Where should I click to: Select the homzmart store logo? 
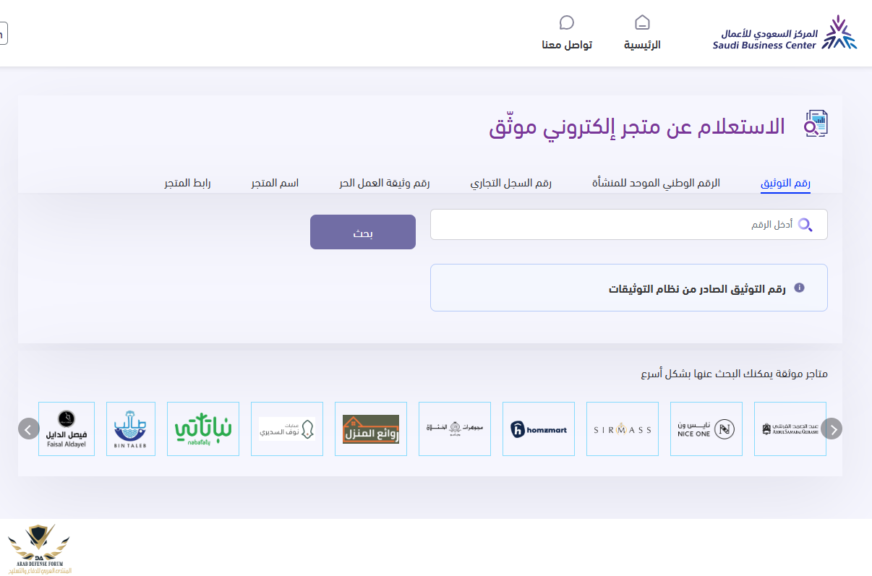[x=538, y=429]
